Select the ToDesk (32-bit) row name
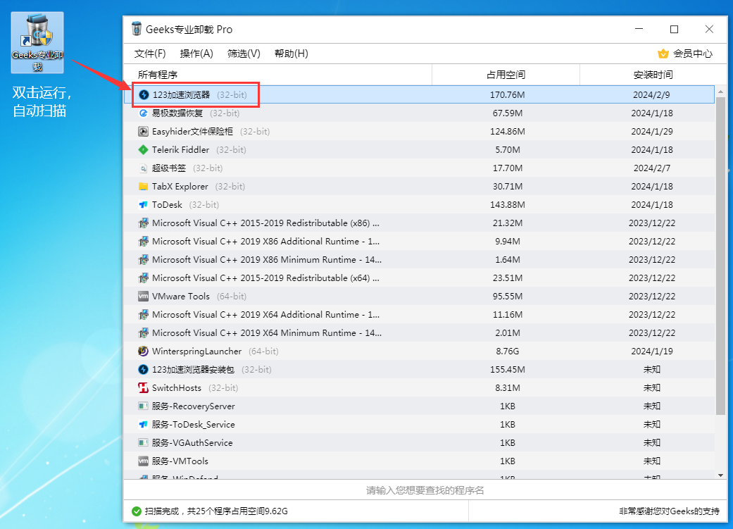 tap(185, 204)
